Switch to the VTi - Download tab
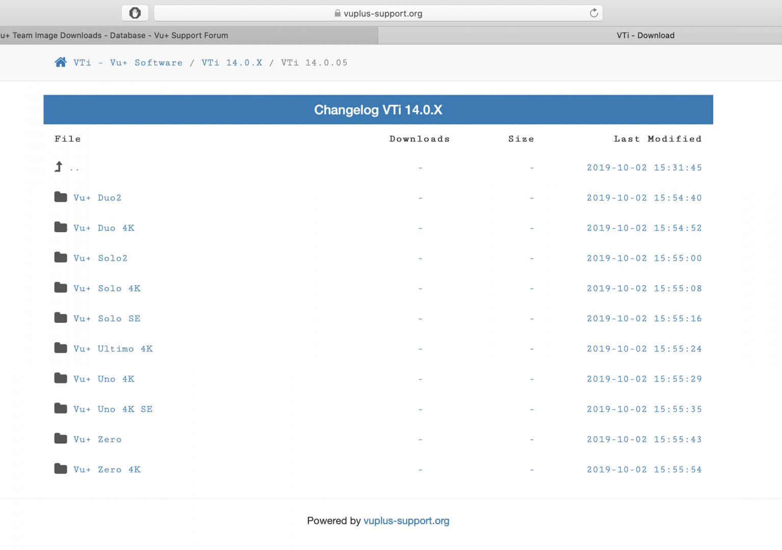Screen dimensions: 782x550 tap(645, 35)
